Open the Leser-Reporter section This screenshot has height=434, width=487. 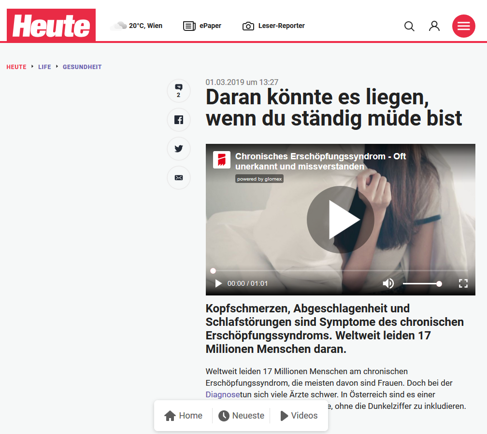273,26
